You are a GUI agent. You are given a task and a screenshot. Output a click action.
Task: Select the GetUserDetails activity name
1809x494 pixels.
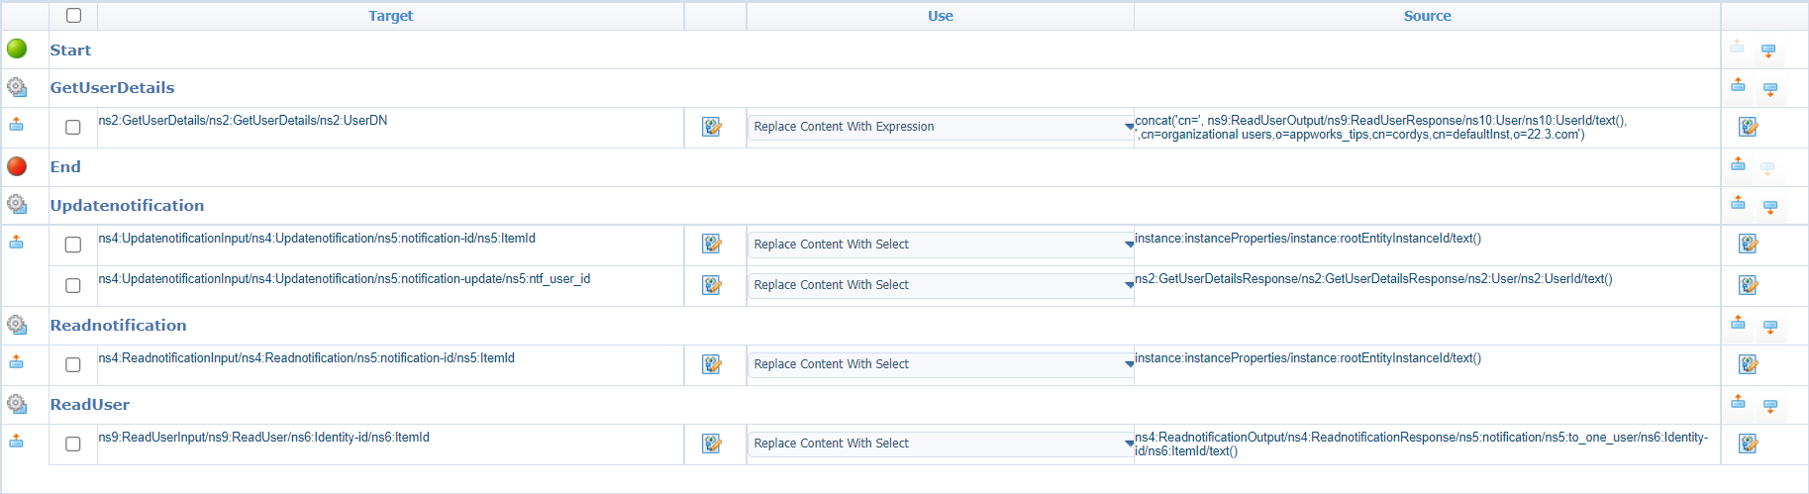click(112, 88)
